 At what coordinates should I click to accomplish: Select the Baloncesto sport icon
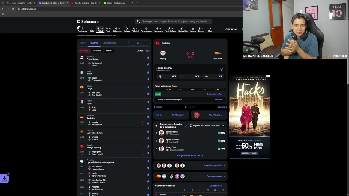(x=118, y=29)
